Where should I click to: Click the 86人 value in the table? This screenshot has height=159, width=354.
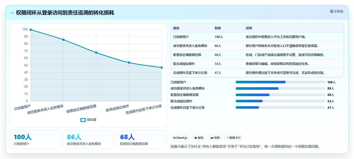(x=218, y=46)
